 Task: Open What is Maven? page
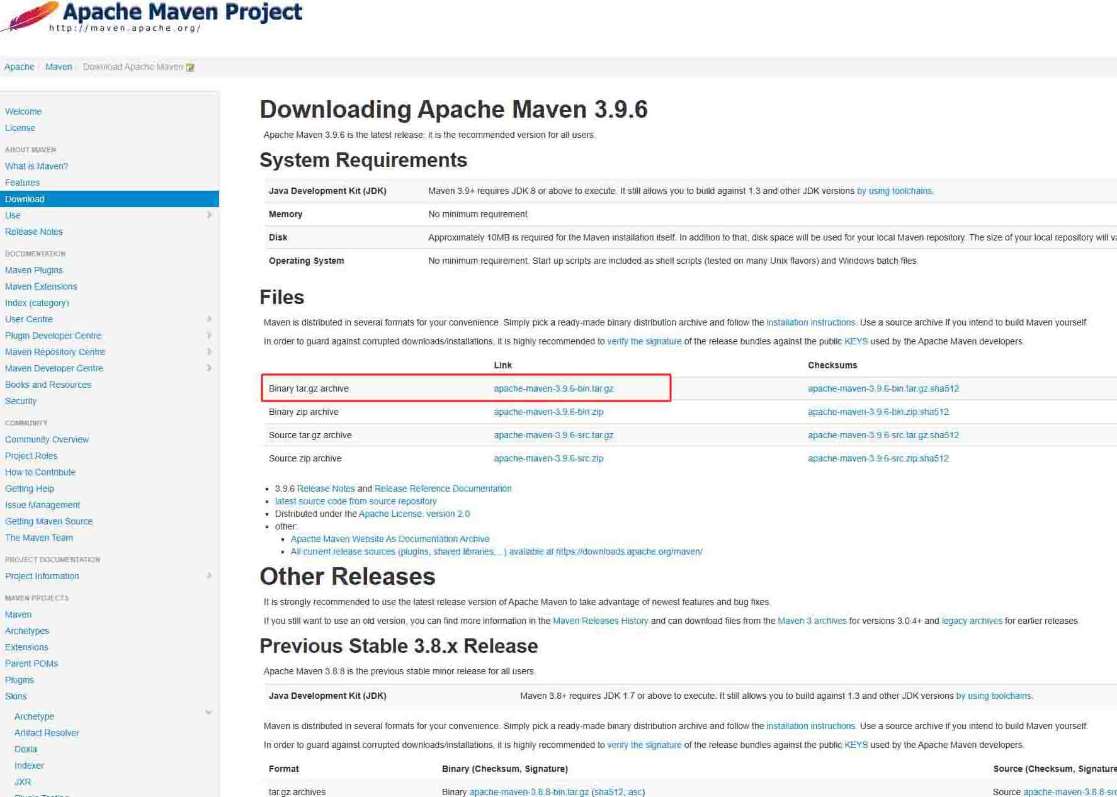pos(37,166)
